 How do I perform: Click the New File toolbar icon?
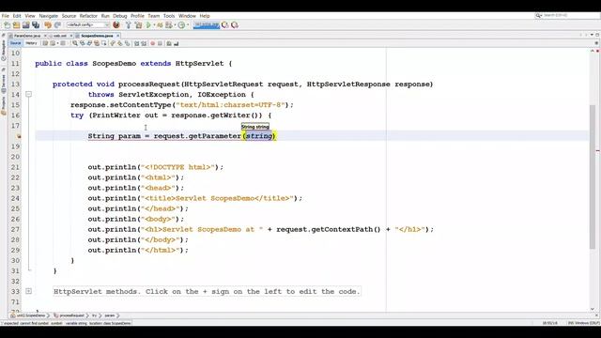point(7,25)
